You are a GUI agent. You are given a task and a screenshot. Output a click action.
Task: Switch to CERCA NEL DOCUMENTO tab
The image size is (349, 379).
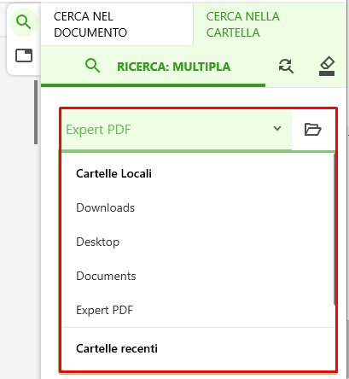[x=117, y=25]
